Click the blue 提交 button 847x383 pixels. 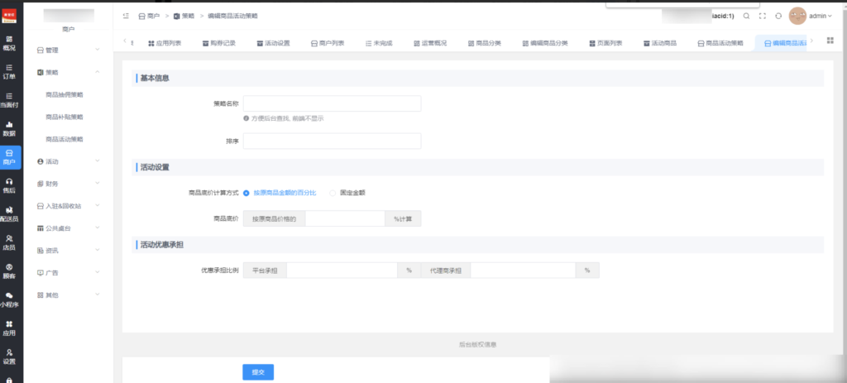tap(258, 372)
